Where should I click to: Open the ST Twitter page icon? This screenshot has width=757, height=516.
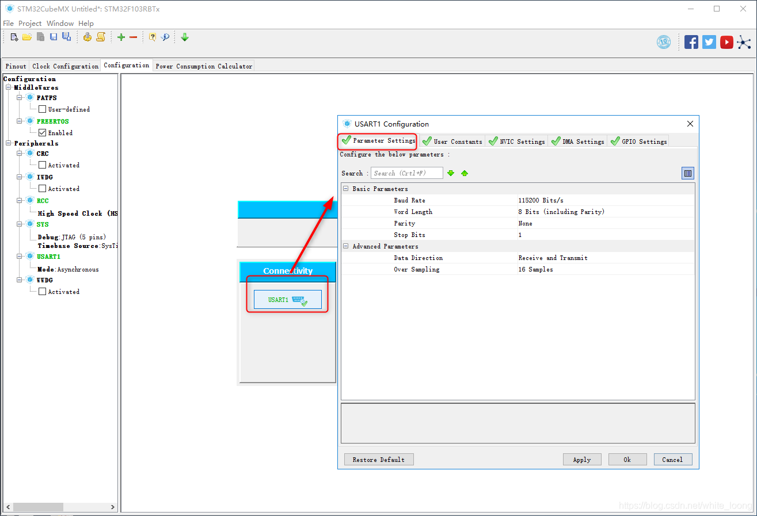point(709,42)
